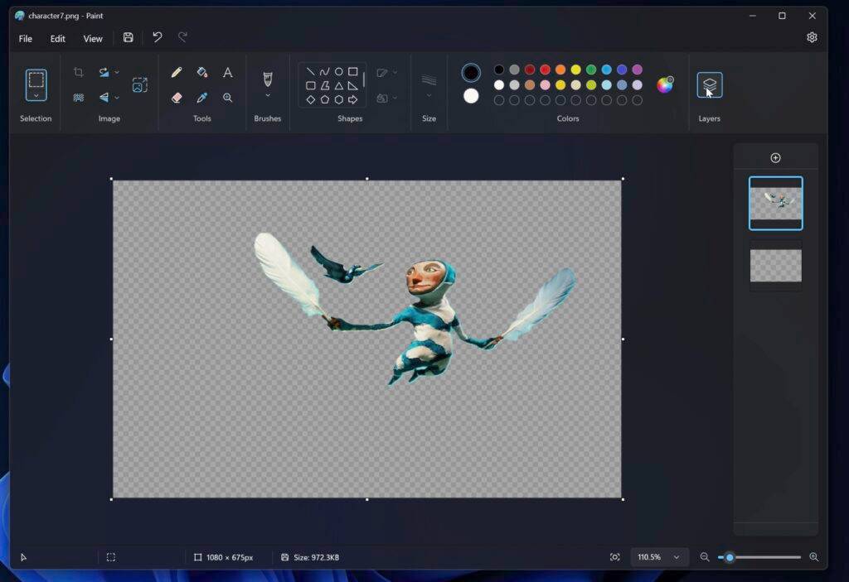Open the Rotate dropdown arrow
Screen dimensions: 849x582
pyautogui.click(x=116, y=71)
